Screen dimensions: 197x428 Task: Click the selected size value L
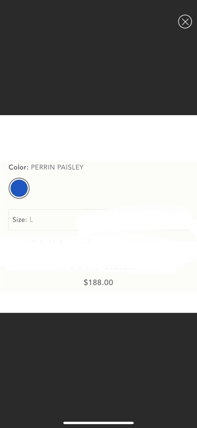[31, 220]
